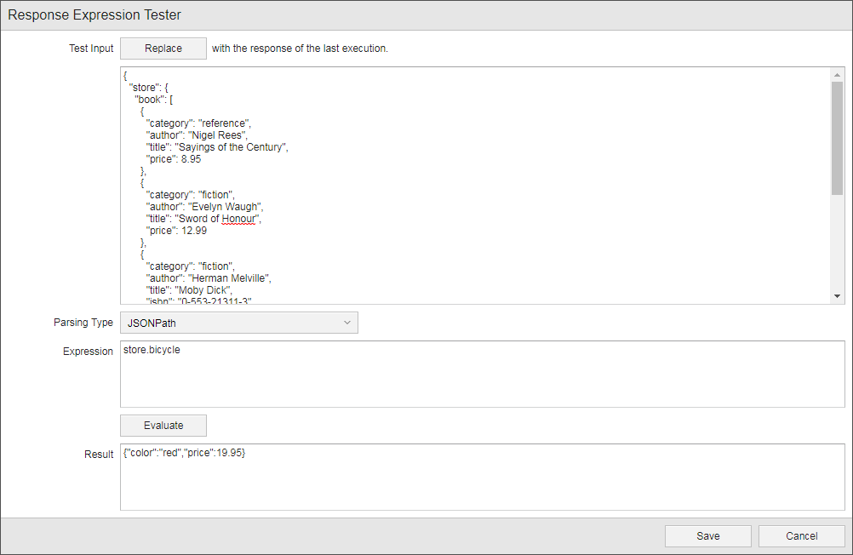The height and width of the screenshot is (555, 853).
Task: Click the scrollbar down arrow
Action: tap(836, 295)
